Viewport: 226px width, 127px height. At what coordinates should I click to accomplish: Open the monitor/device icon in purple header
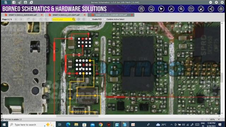151,9
